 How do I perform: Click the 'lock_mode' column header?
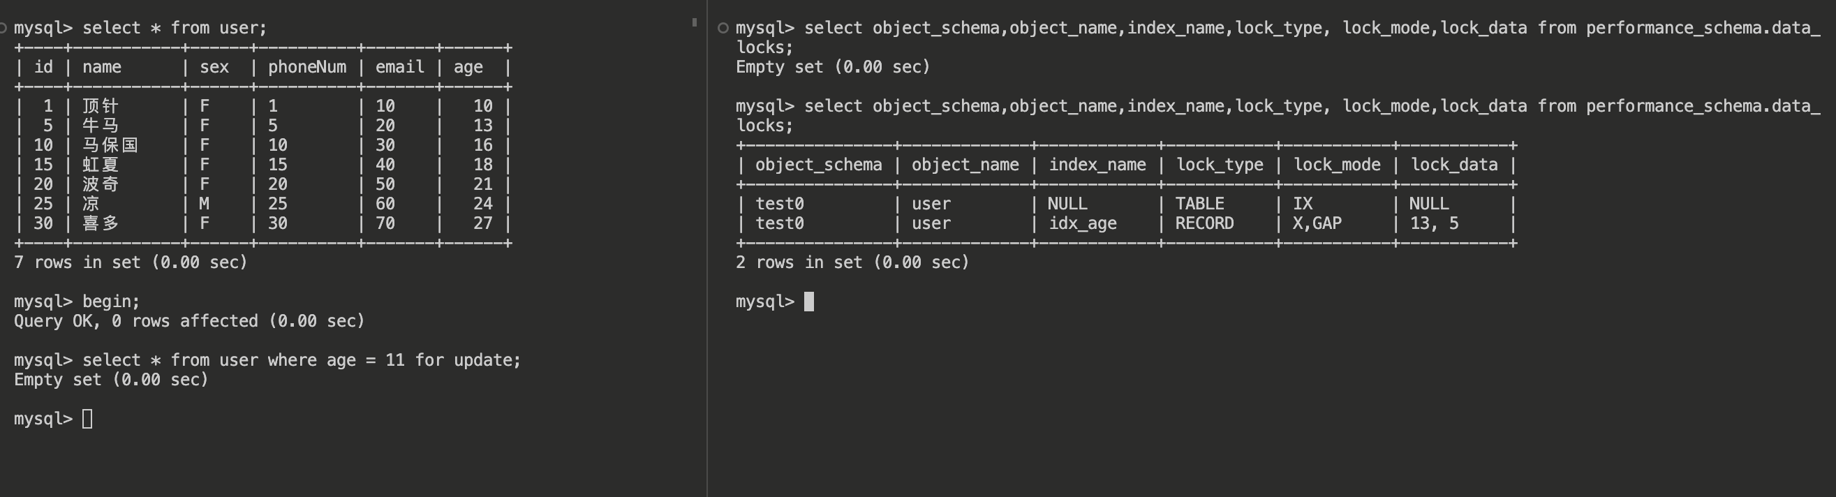tap(1336, 165)
